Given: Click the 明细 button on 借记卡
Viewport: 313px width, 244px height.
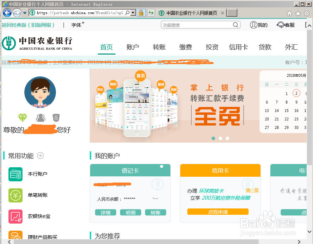Looking at the screenshot, I should (131, 212).
